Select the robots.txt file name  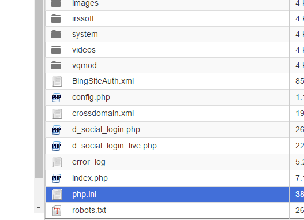click(x=89, y=210)
